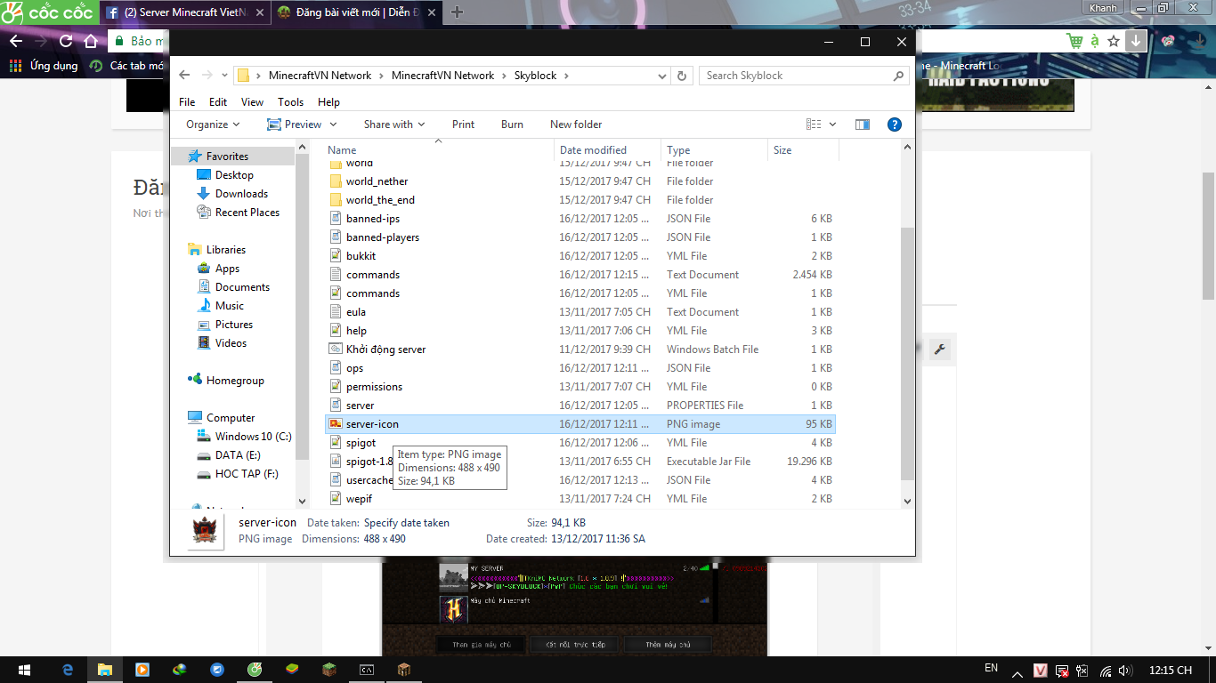This screenshot has width=1216, height=683.
Task: Click the server-icon thumbnail in details pane
Action: (x=207, y=531)
